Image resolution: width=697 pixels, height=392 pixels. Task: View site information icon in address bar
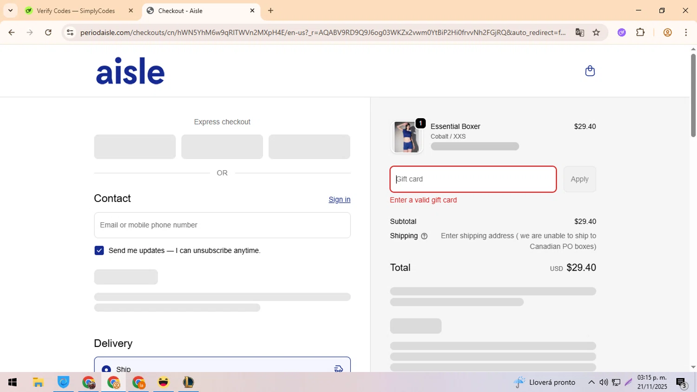pyautogui.click(x=70, y=33)
